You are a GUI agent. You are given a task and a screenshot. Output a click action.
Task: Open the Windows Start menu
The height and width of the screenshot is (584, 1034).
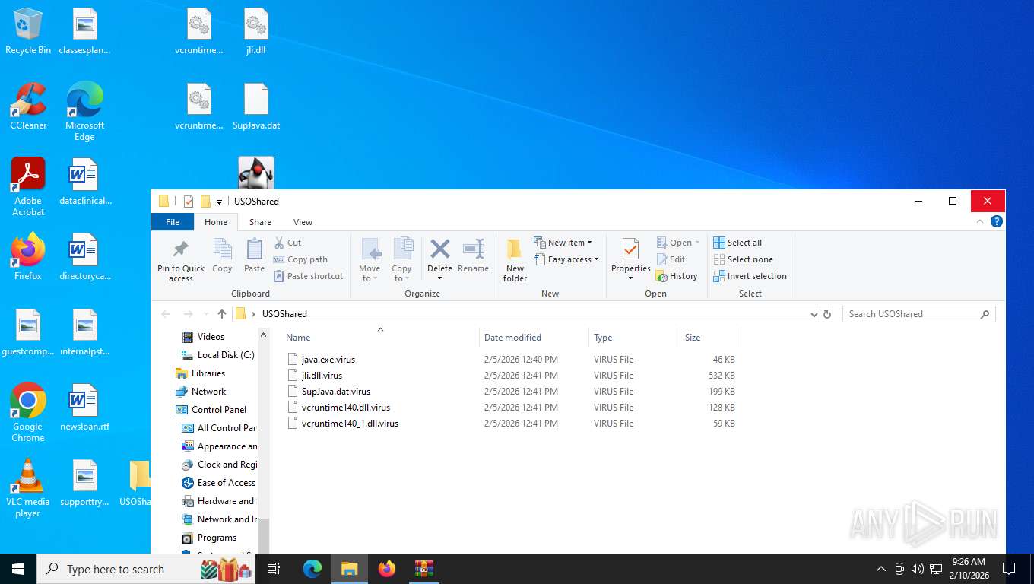pos(17,569)
